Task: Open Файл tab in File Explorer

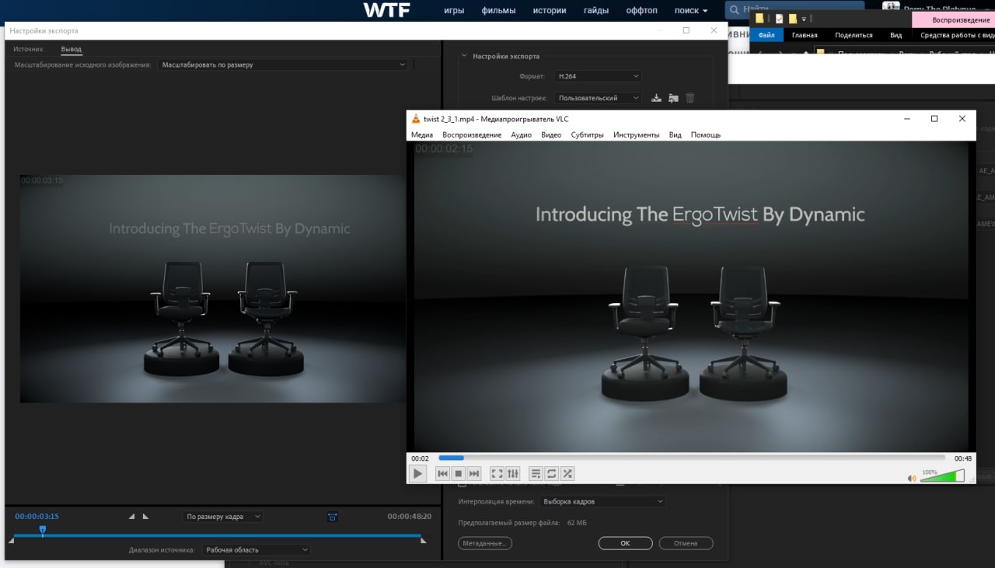Action: point(766,35)
